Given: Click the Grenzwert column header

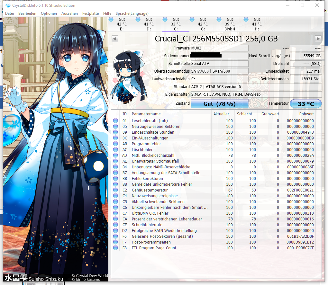Looking at the screenshot, I should [270, 114].
